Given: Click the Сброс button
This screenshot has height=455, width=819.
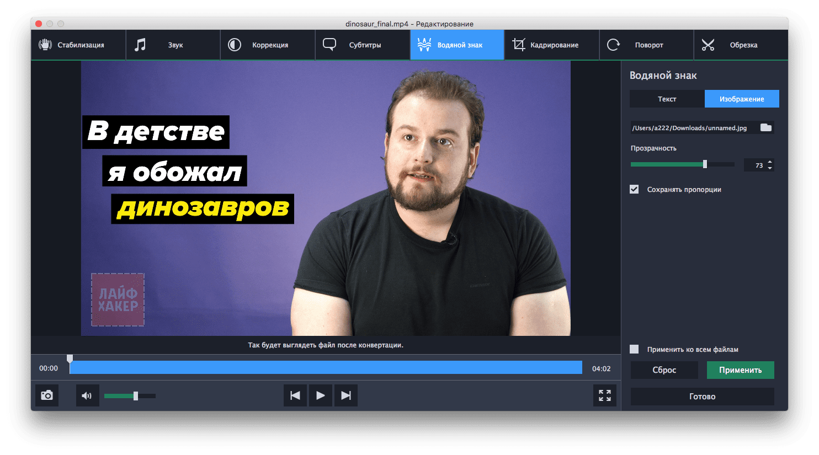Looking at the screenshot, I should pyautogui.click(x=664, y=370).
